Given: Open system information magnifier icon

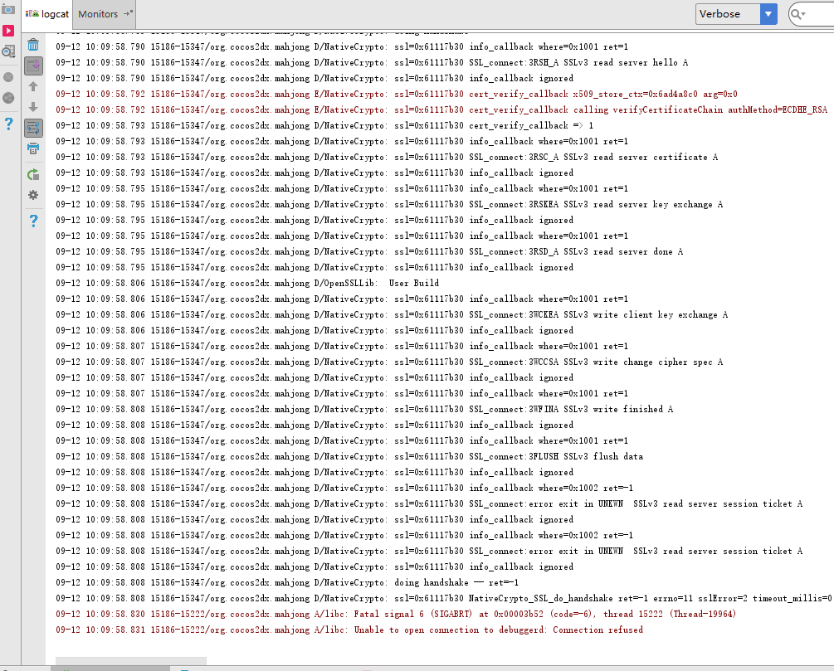Looking at the screenshot, I should 8,51.
